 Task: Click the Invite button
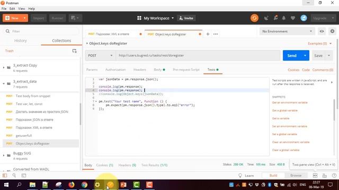pyautogui.click(x=186, y=18)
